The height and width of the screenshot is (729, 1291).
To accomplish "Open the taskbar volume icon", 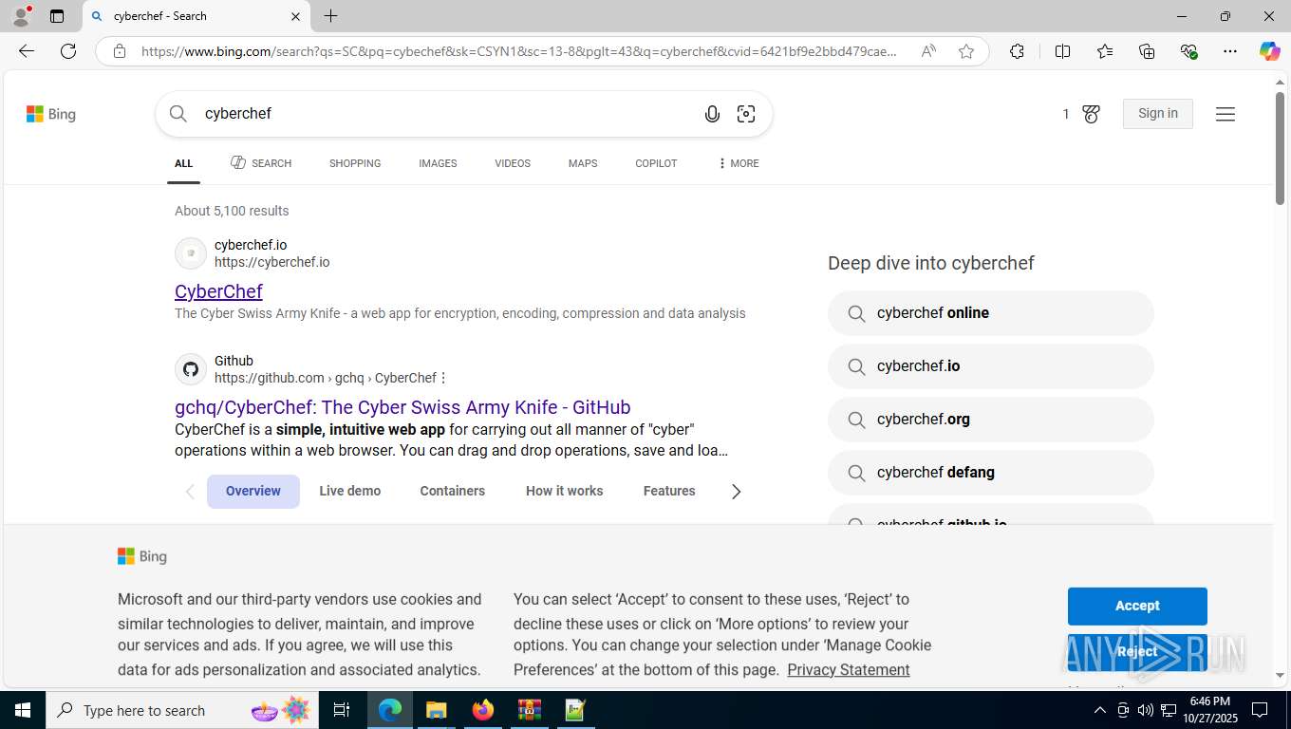I will pyautogui.click(x=1146, y=710).
